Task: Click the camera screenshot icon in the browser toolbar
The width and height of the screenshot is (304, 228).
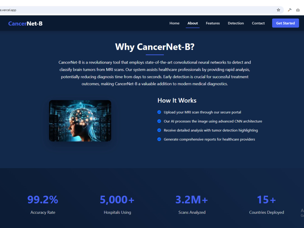Action: click(298, 10)
